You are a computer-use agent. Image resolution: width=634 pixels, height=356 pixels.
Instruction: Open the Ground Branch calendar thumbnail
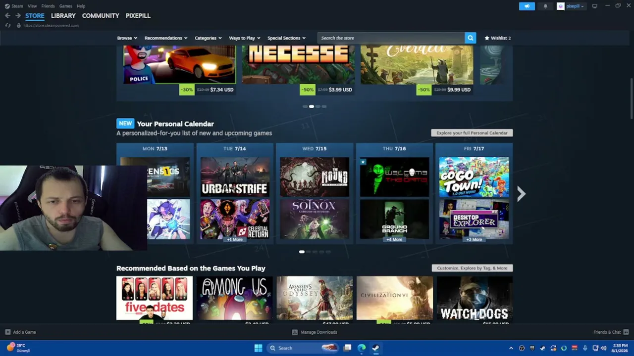pyautogui.click(x=395, y=219)
